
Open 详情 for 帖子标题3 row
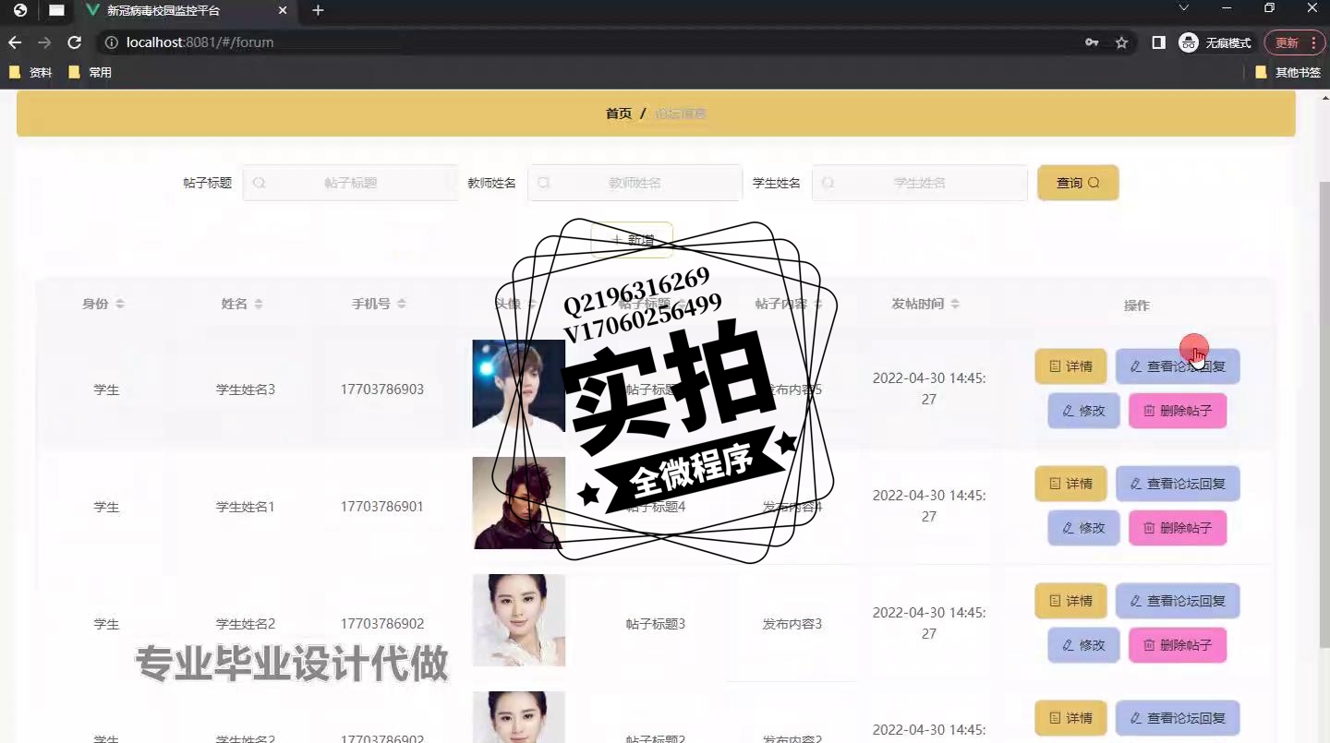coord(1070,601)
